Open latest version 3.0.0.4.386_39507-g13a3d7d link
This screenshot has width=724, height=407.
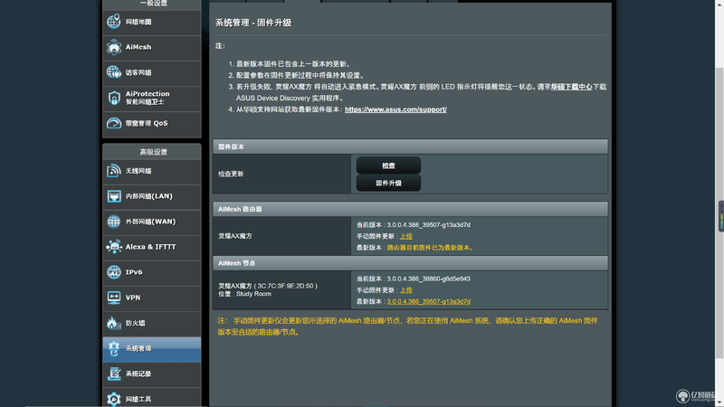click(x=428, y=301)
